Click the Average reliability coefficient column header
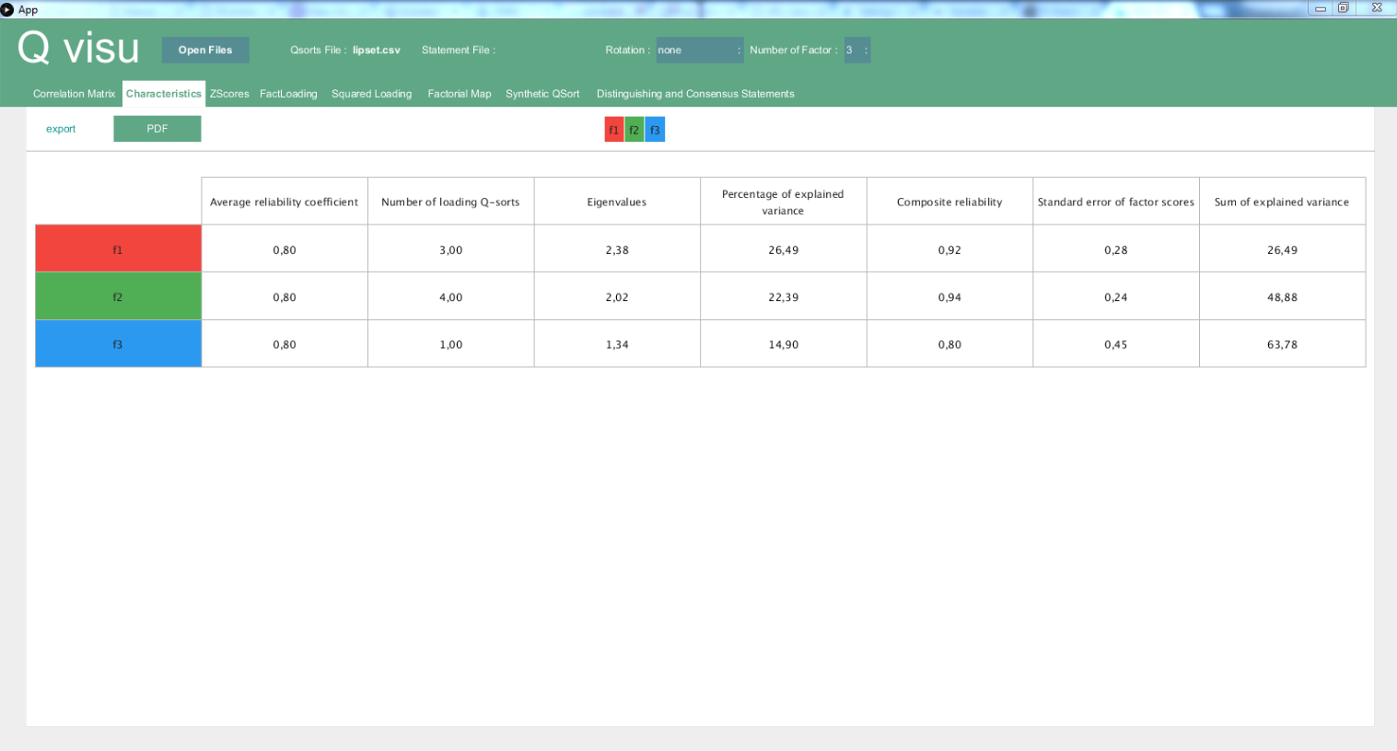 tap(285, 202)
